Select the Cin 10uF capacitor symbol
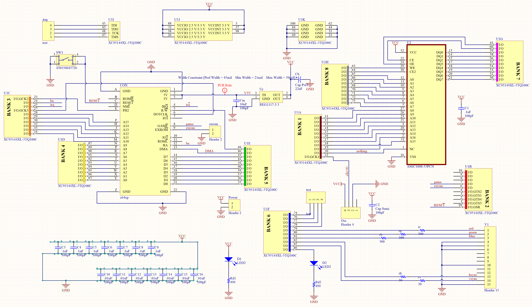Viewport: 532px width, 307px height. tap(236, 101)
